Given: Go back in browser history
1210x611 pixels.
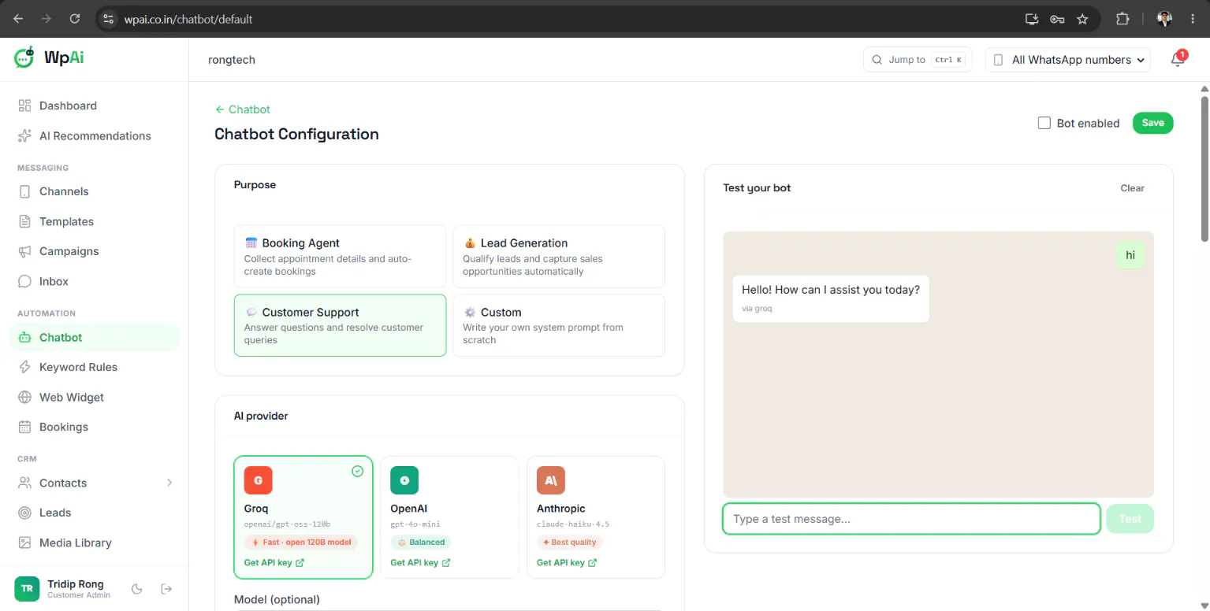Looking at the screenshot, I should pyautogui.click(x=18, y=19).
